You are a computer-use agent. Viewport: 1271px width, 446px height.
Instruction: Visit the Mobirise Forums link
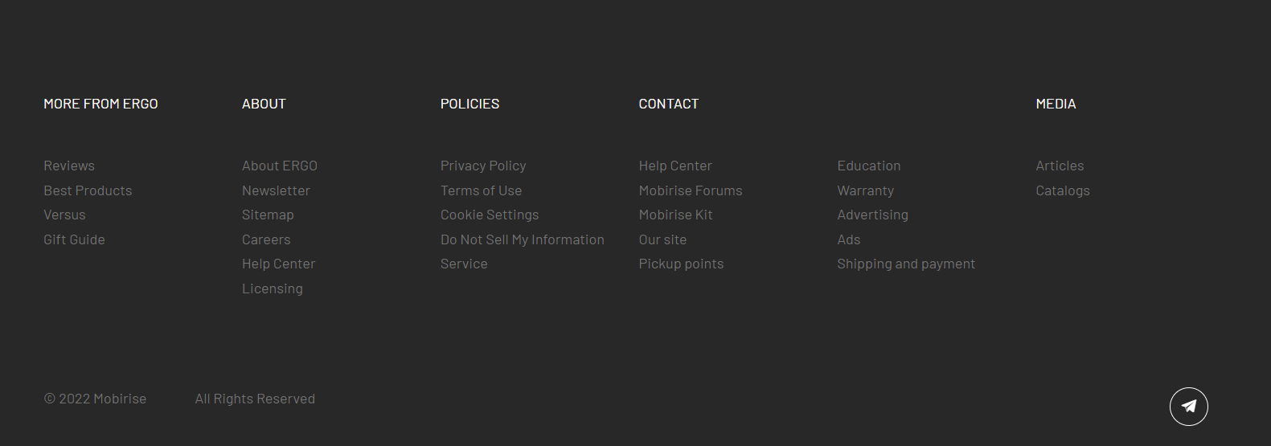[x=691, y=190]
